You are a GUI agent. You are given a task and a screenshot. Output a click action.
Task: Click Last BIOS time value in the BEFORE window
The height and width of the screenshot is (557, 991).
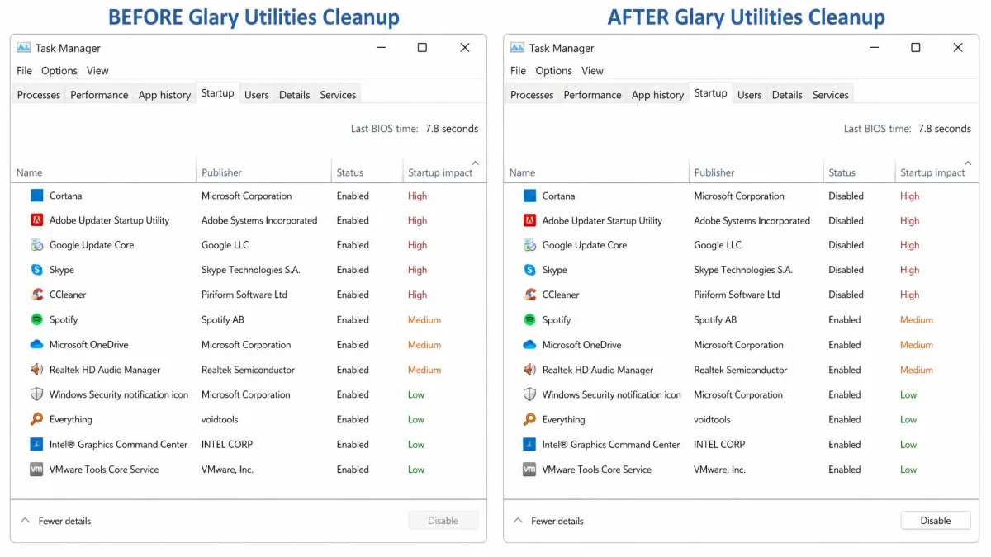(452, 129)
